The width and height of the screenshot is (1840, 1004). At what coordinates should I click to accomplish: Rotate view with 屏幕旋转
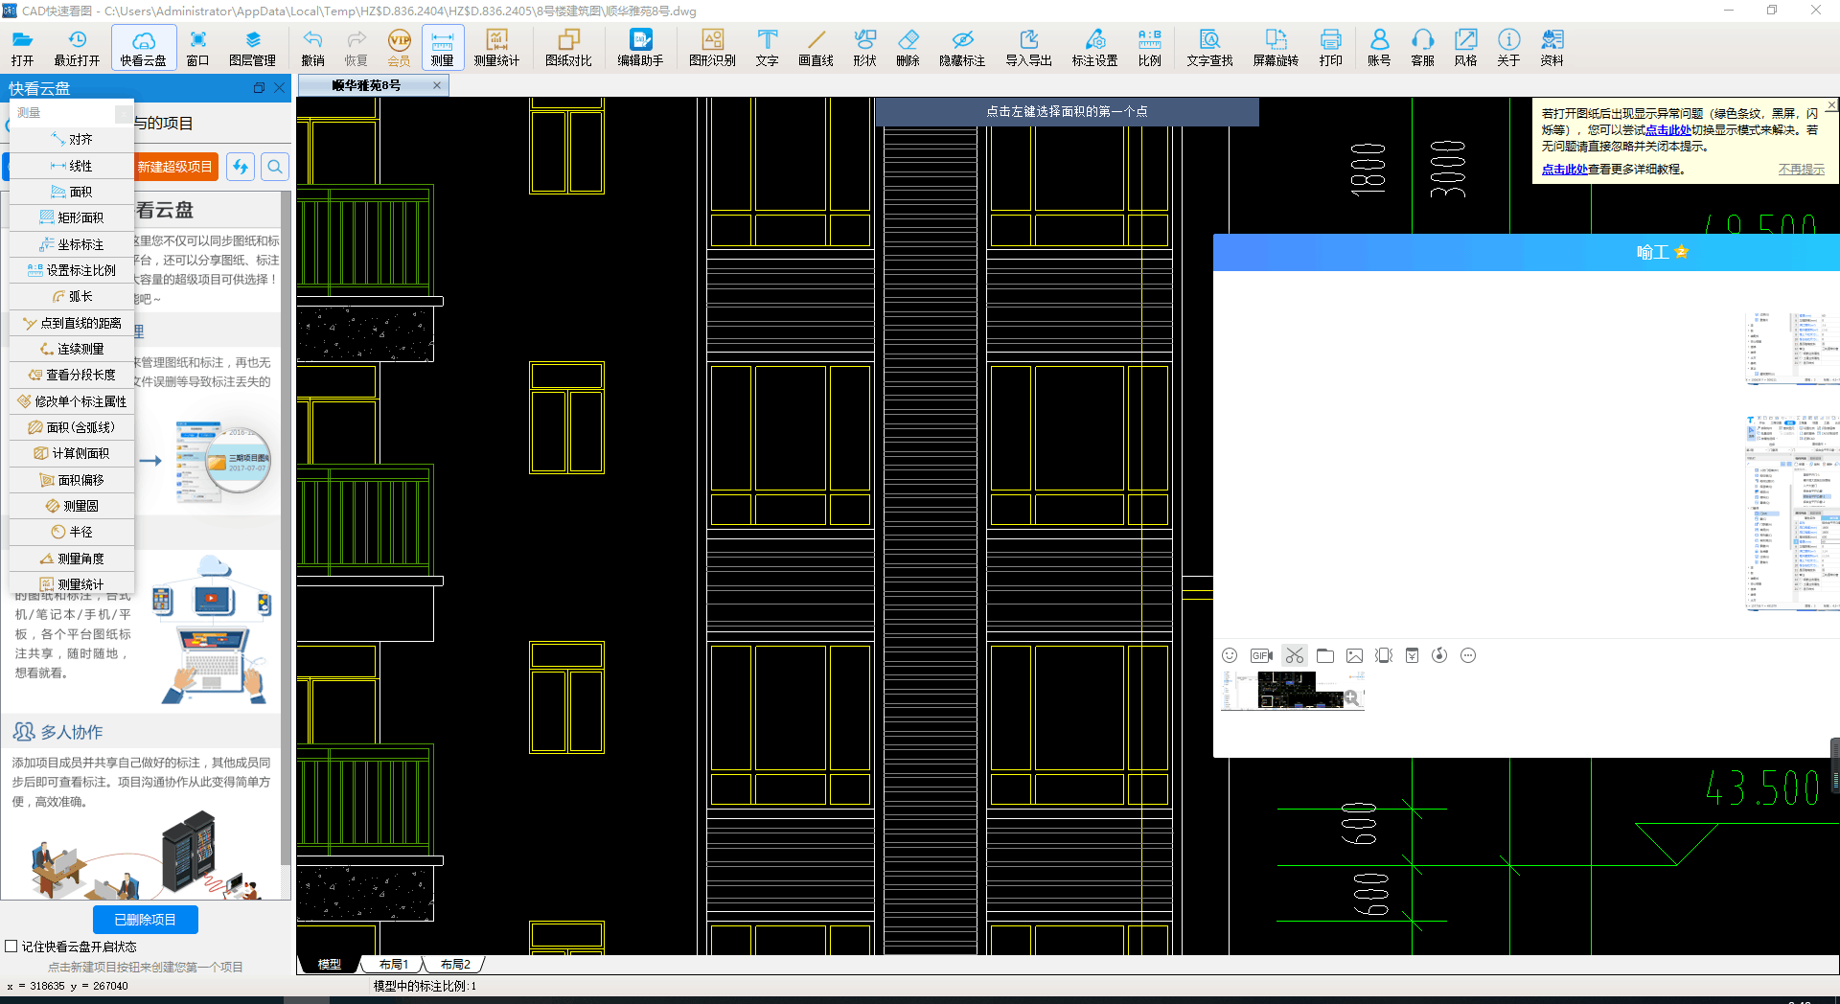1276,47
